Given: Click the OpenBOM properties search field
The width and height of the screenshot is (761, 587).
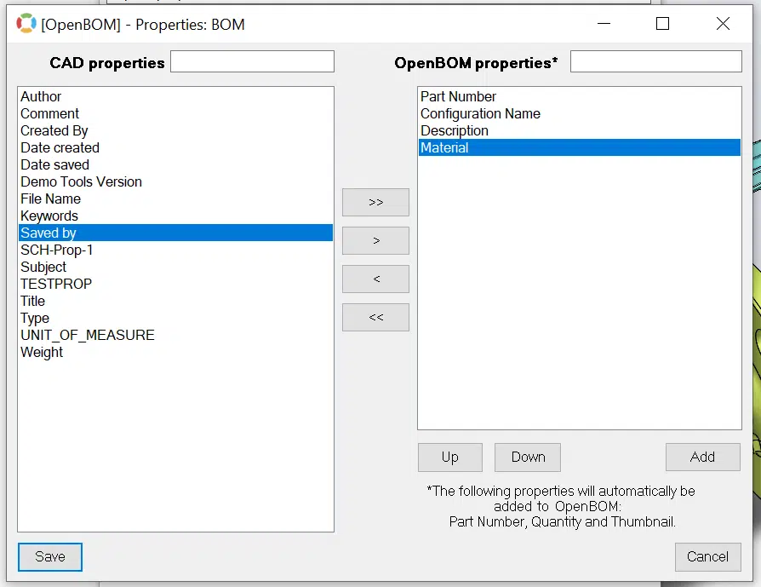Looking at the screenshot, I should coord(656,61).
